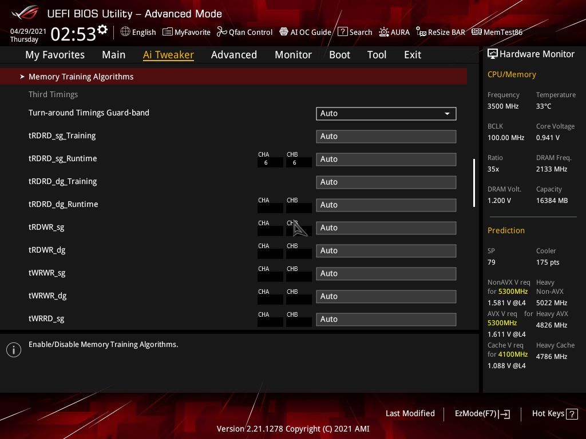Open Turn-around Timings Guard-band dropdown
Screen dimensions: 586x439
click(x=386, y=114)
